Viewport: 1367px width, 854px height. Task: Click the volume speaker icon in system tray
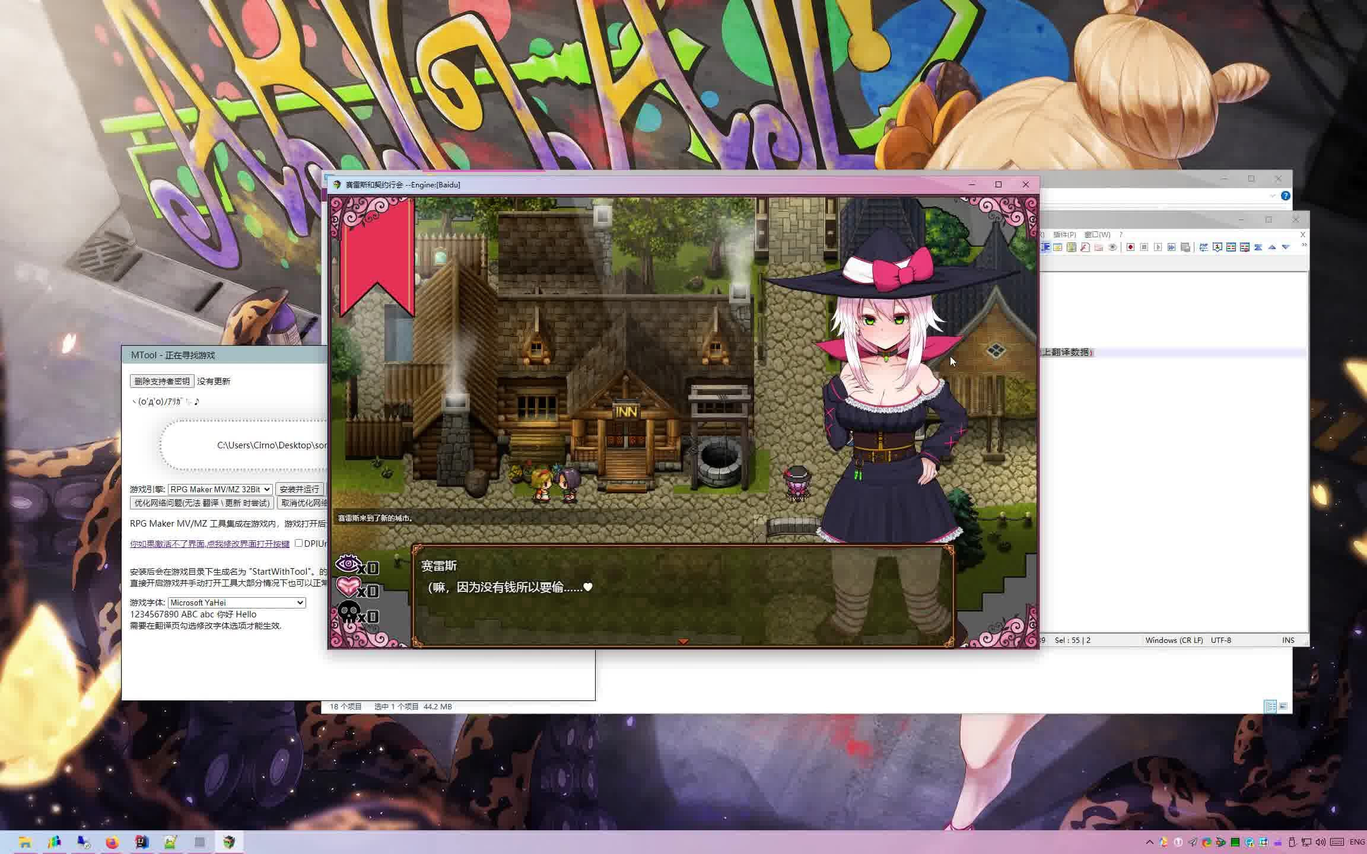[x=1320, y=842]
